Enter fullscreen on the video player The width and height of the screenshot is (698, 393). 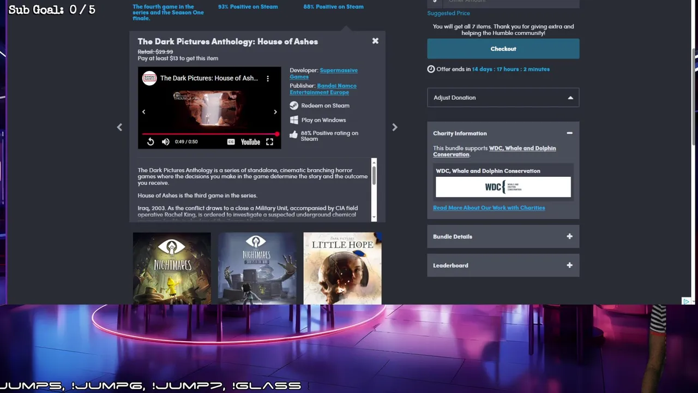pos(269,142)
